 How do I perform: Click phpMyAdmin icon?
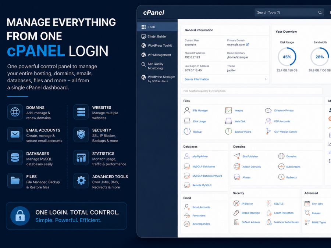186,156
